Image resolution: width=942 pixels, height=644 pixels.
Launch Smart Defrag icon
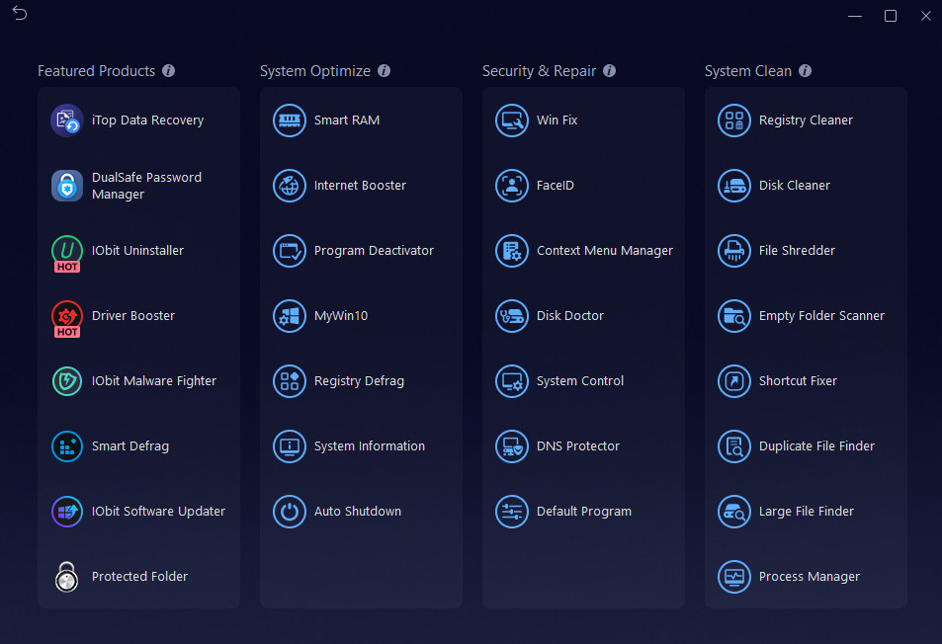[66, 445]
